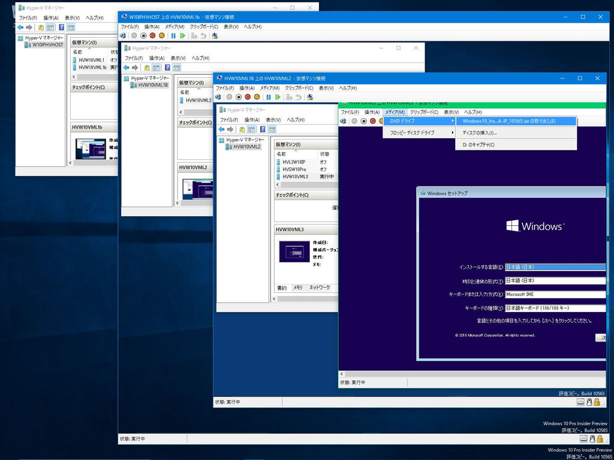Click Help icon in outermost Hyper-V Manager (W10IPHVHOST)
The width and height of the screenshot is (614, 460).
(62, 28)
